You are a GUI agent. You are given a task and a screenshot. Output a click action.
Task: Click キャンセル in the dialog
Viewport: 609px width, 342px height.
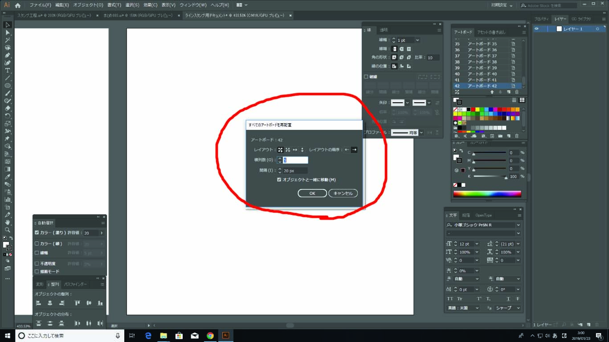pos(343,193)
